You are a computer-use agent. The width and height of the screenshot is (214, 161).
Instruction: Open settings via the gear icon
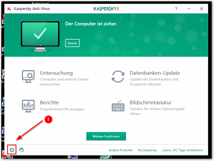12,150
